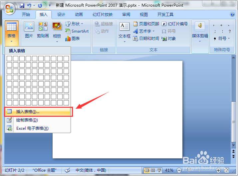Click the 表格 table button
The width and height of the screenshot is (238, 176).
(x=12, y=33)
